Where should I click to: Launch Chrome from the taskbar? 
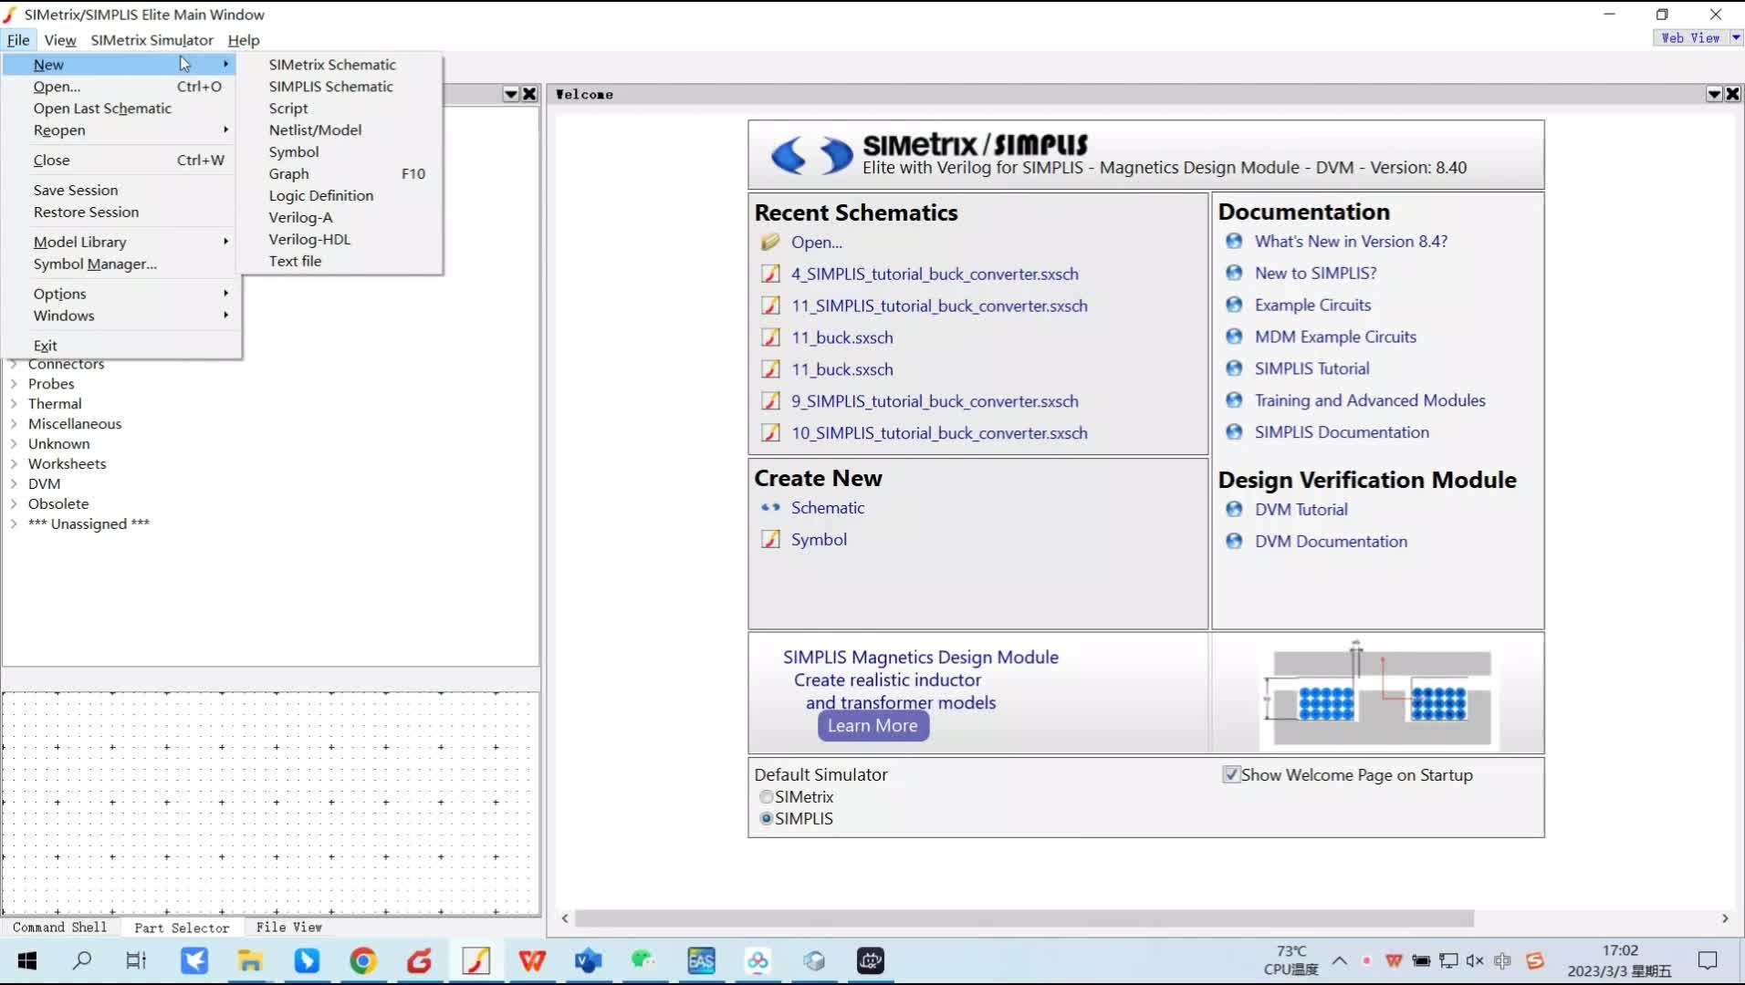363,960
